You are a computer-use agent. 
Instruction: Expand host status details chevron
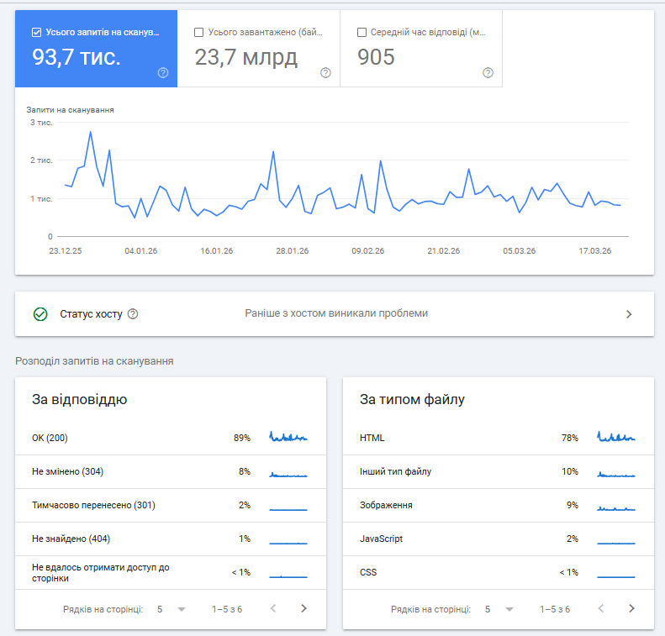(x=629, y=314)
